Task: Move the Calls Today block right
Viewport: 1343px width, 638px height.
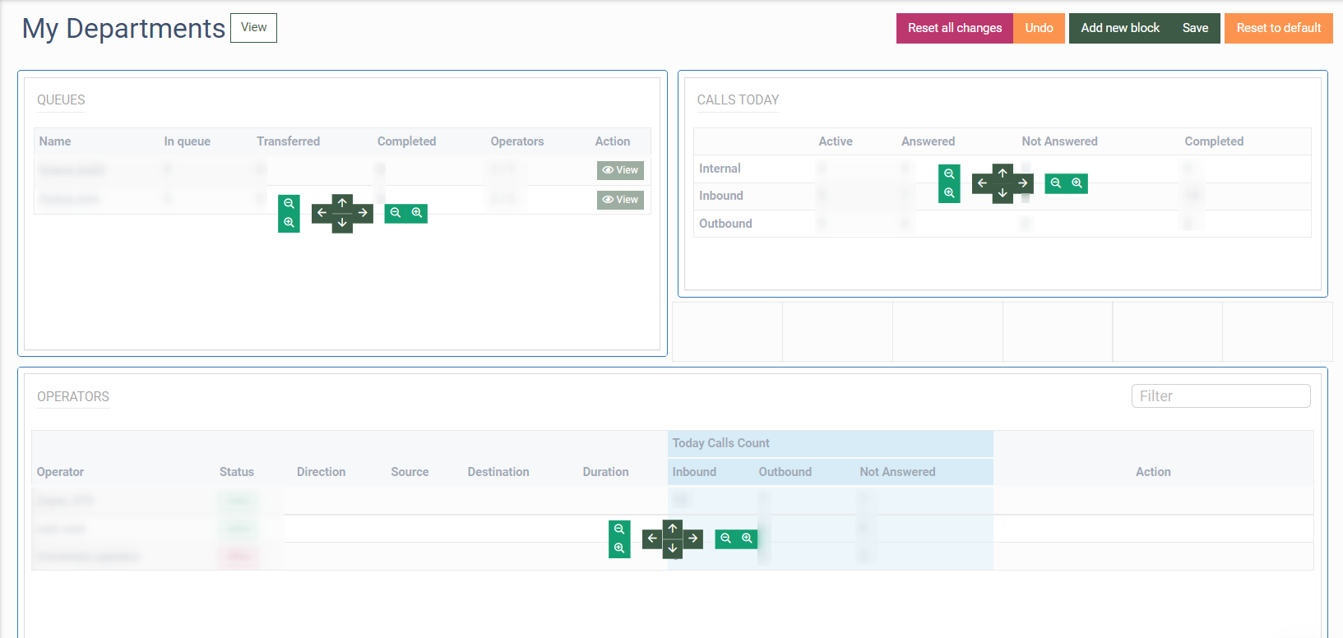Action: coord(1023,183)
